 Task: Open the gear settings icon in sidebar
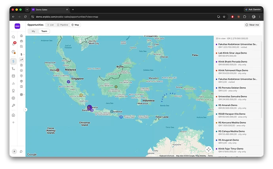point(13,98)
